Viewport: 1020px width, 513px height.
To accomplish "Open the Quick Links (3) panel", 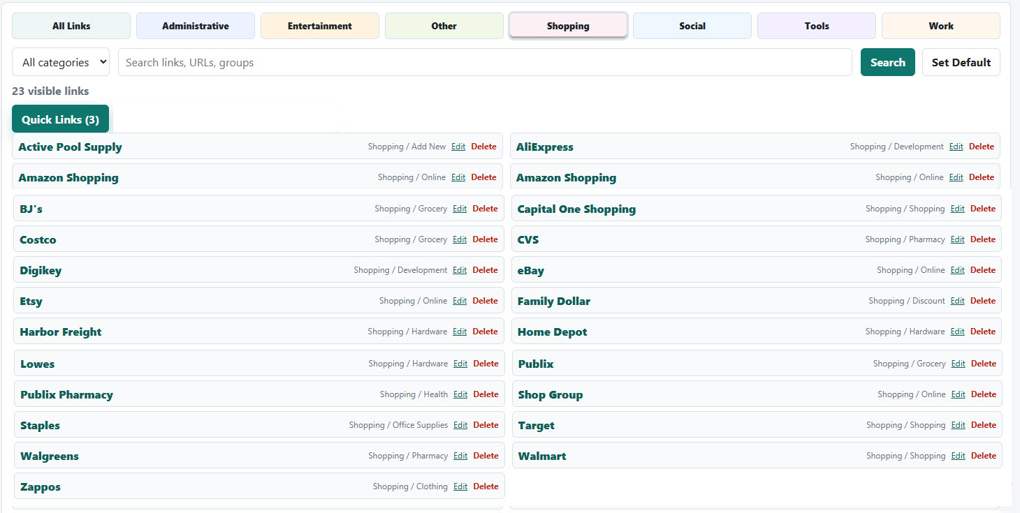I will pyautogui.click(x=60, y=119).
